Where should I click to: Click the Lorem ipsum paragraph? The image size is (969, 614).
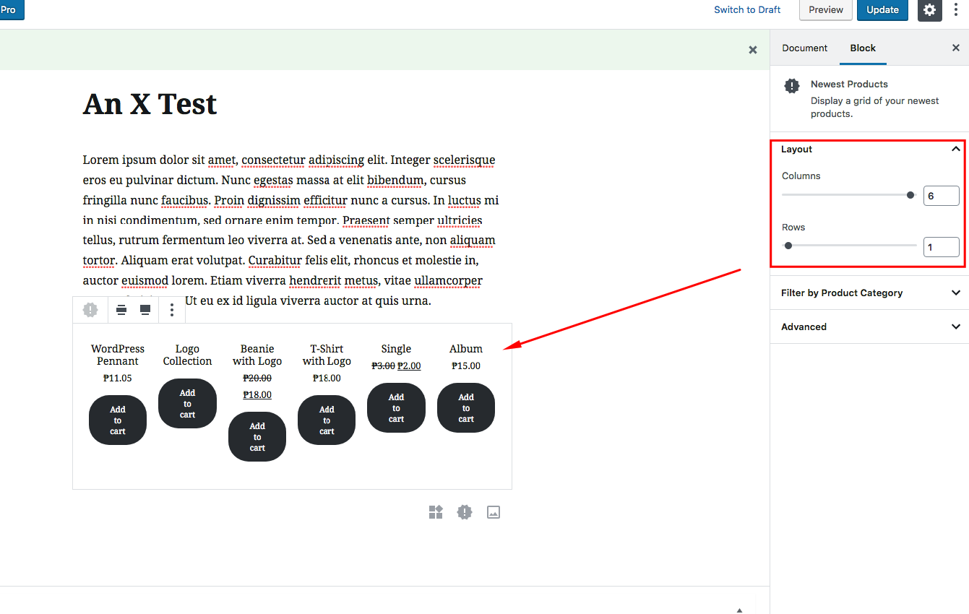291,230
